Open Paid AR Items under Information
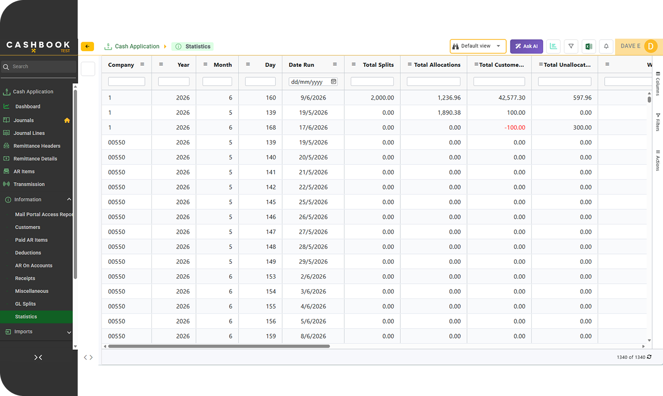 point(32,240)
